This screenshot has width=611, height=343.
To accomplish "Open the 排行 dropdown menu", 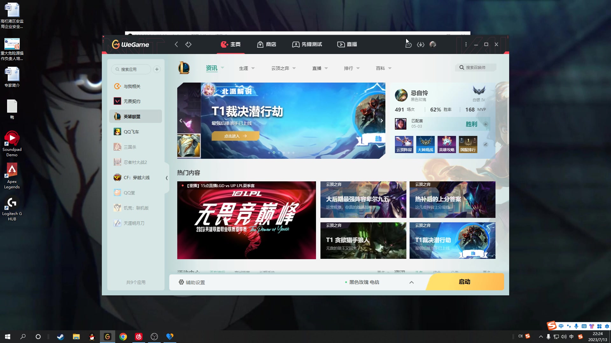I will click(352, 68).
